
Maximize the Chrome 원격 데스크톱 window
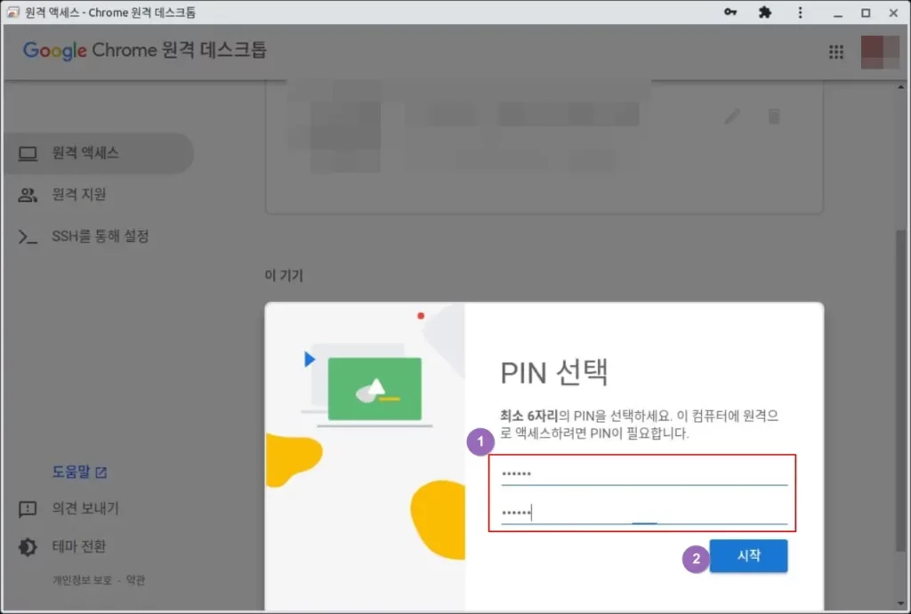click(866, 12)
